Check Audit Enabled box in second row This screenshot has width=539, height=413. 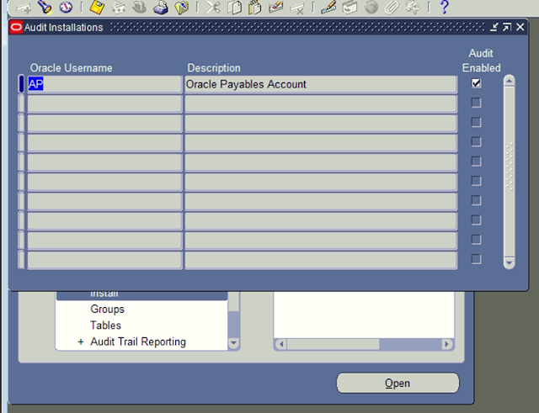click(x=477, y=103)
